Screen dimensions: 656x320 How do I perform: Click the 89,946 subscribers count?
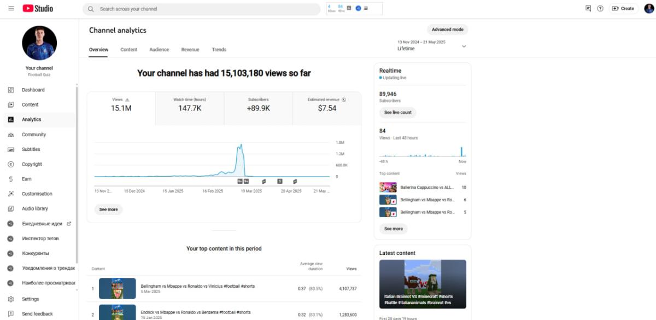388,94
